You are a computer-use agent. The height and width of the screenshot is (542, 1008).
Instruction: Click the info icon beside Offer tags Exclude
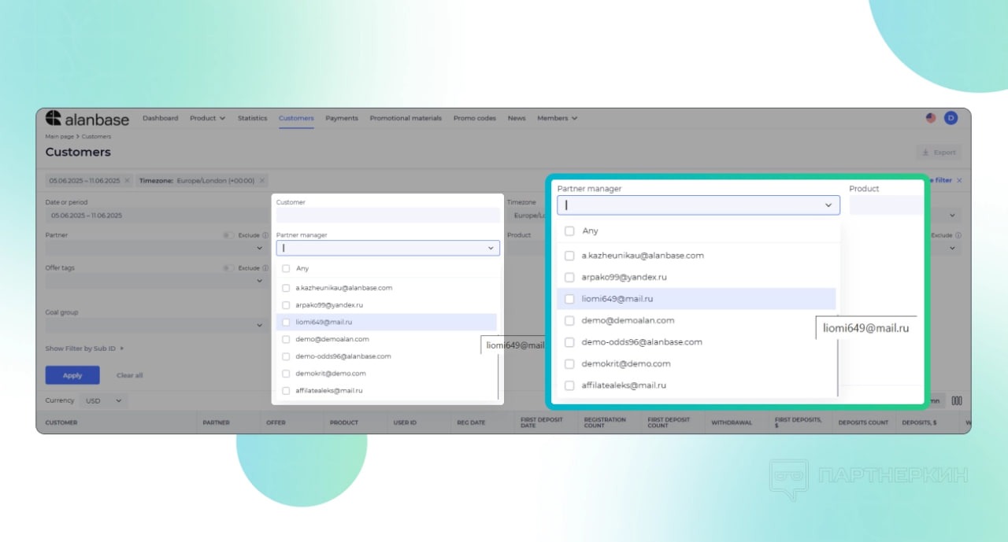(x=265, y=268)
